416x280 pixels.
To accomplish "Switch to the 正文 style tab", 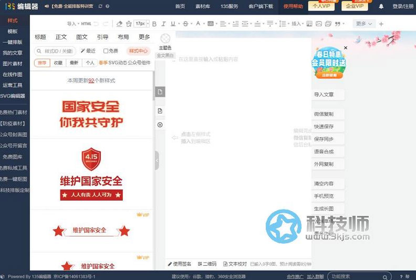I will 61,37.
